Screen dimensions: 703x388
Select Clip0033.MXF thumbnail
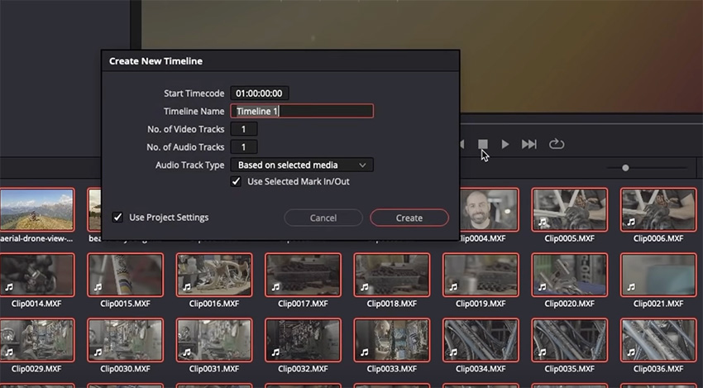(x=392, y=340)
